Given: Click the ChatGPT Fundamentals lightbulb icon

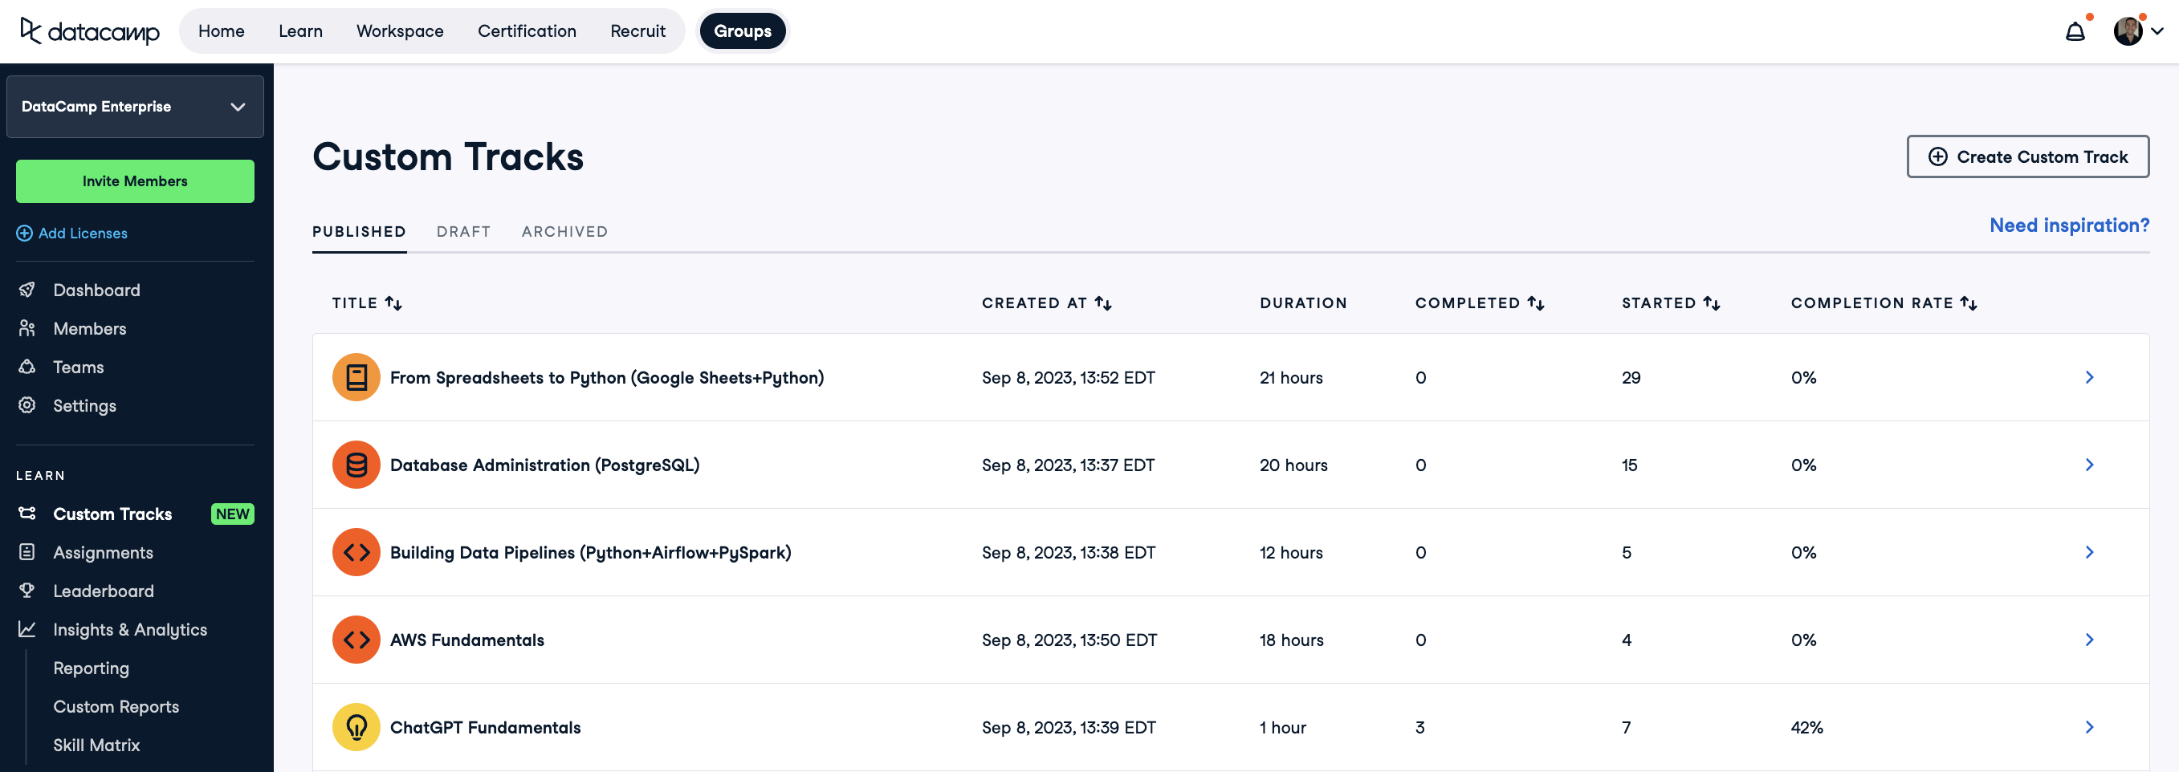Looking at the screenshot, I should click(x=356, y=727).
